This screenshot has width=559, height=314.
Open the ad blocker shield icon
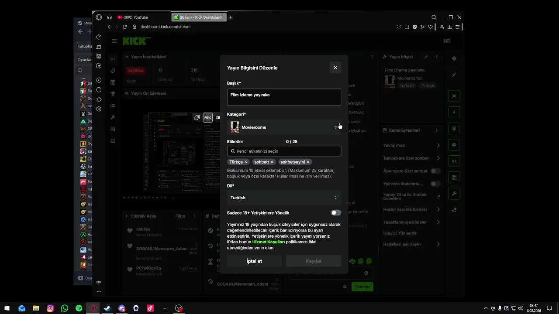[414, 27]
